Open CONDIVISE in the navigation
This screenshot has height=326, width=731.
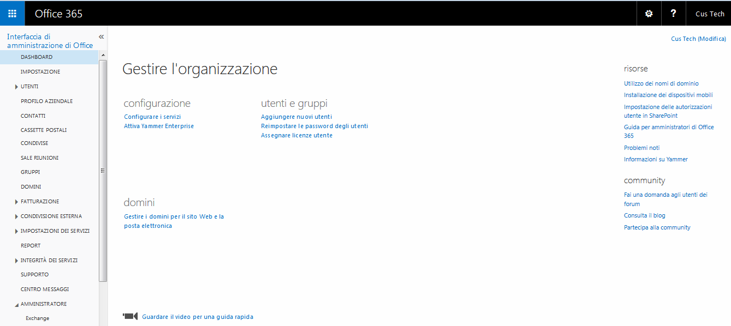pos(34,143)
